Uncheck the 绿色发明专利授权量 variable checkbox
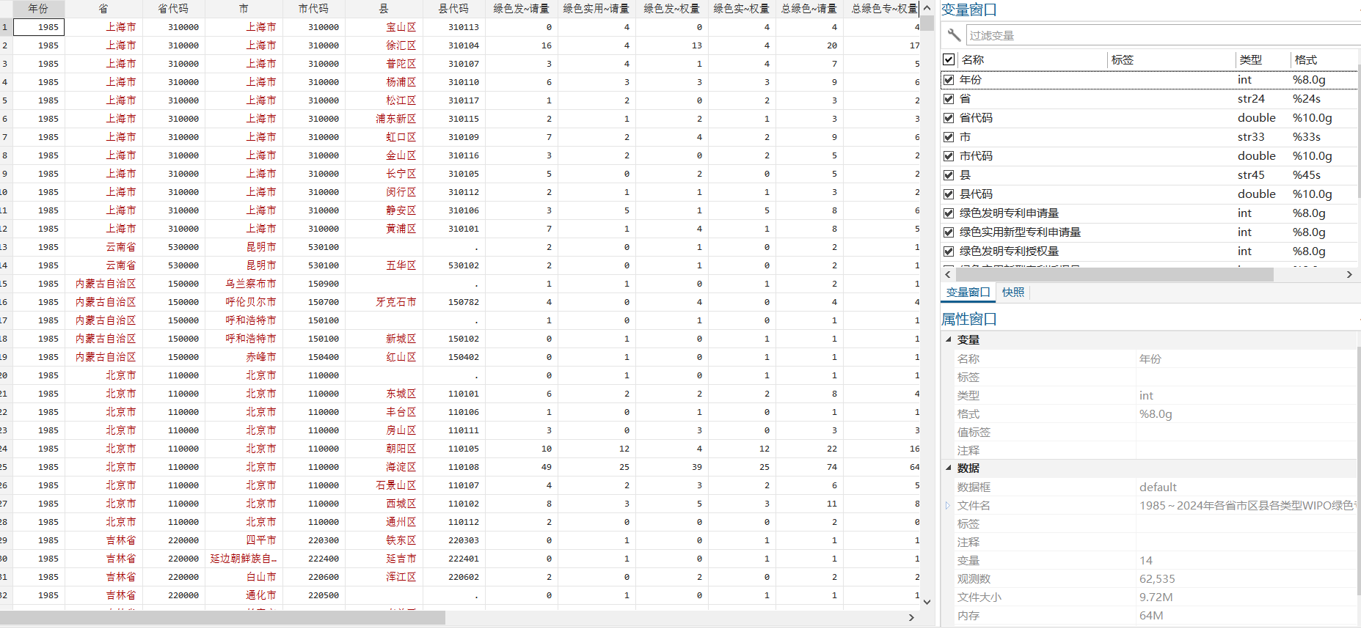 [x=949, y=251]
